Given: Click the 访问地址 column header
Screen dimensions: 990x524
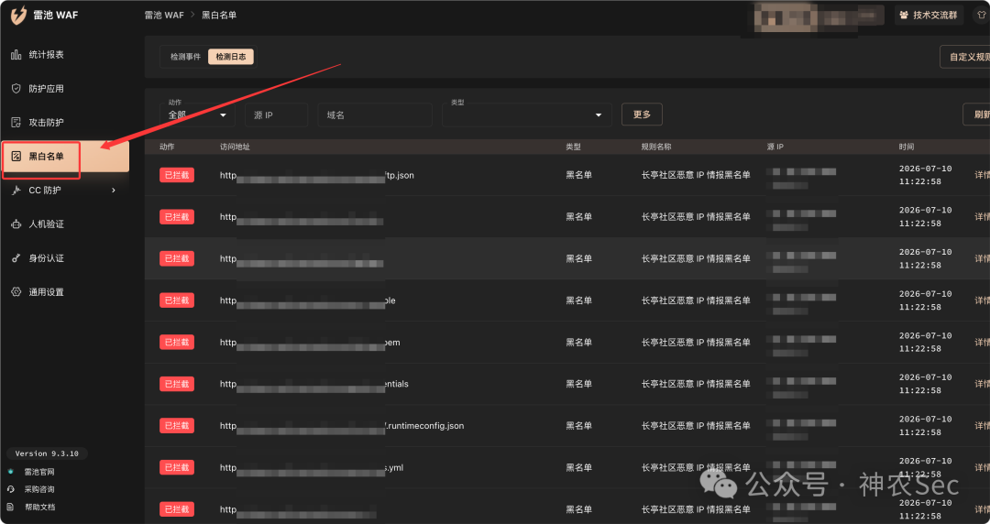Looking at the screenshot, I should (x=235, y=147).
